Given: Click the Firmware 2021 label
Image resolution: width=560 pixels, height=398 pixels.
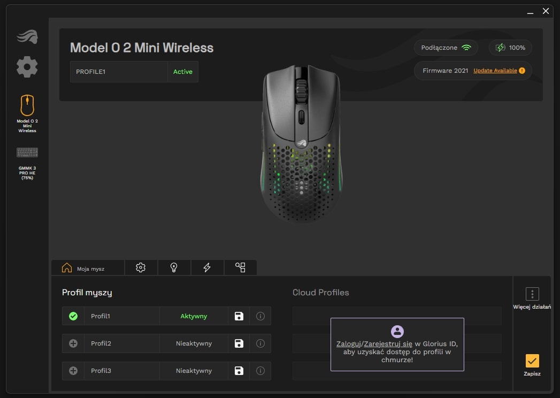Looking at the screenshot, I should point(446,71).
